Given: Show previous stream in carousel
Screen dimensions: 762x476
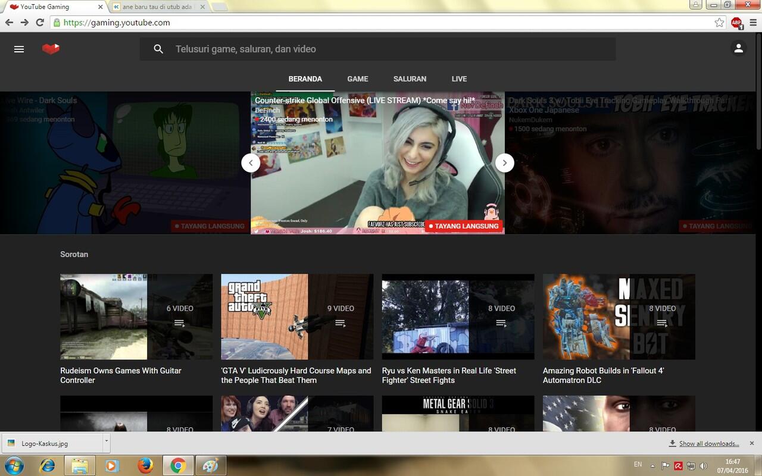Looking at the screenshot, I should click(x=251, y=163).
